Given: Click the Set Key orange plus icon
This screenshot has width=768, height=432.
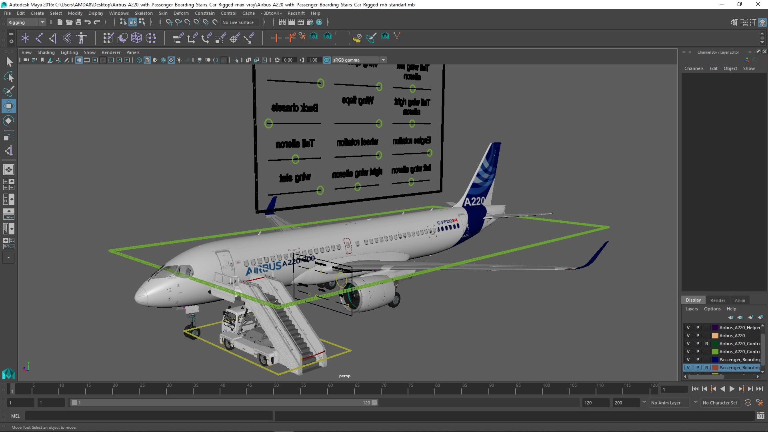Looking at the screenshot, I should point(276,38).
